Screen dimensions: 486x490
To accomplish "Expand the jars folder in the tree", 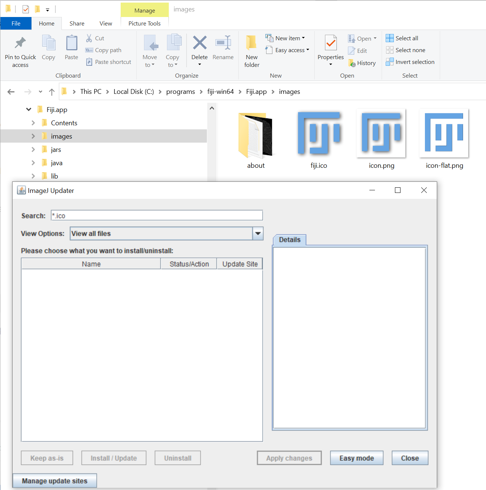I will (x=33, y=149).
